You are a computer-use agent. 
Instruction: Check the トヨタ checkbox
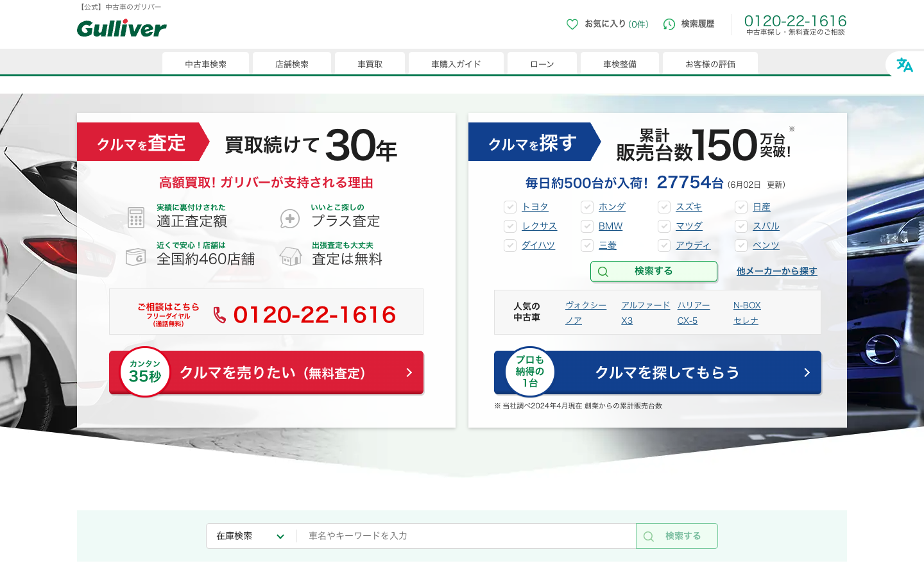(510, 207)
